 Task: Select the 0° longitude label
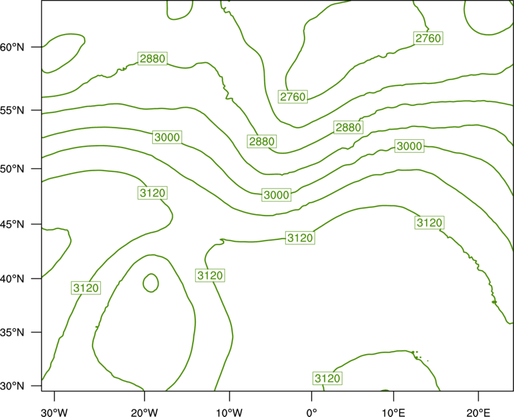[x=312, y=413]
